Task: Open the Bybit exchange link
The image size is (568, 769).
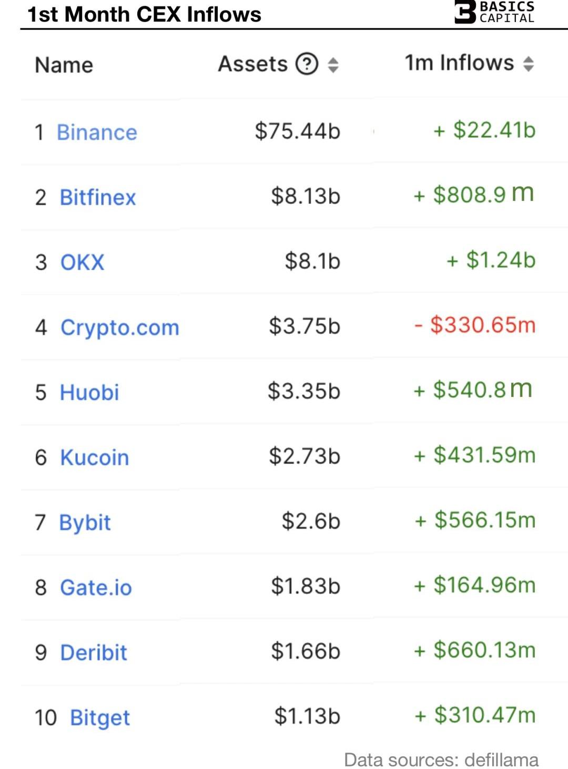Action: click(x=85, y=523)
